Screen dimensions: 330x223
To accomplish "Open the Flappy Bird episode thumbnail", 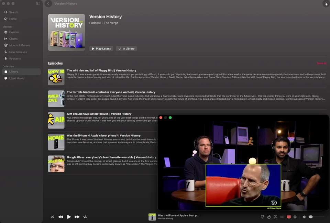I will point(56,77).
